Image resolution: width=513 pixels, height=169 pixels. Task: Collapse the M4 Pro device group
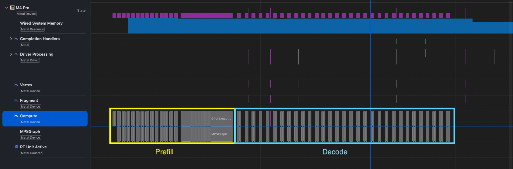click(x=6, y=8)
